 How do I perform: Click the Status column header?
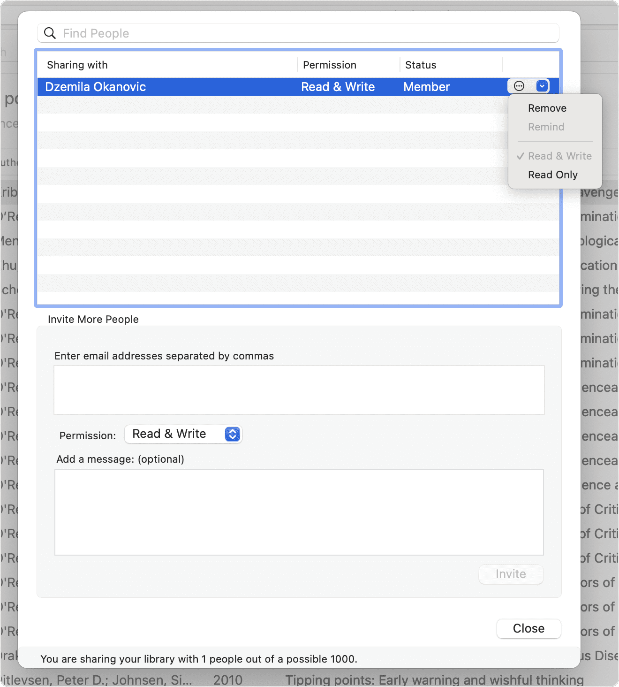point(420,65)
